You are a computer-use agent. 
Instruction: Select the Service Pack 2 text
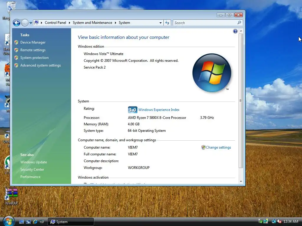point(95,67)
